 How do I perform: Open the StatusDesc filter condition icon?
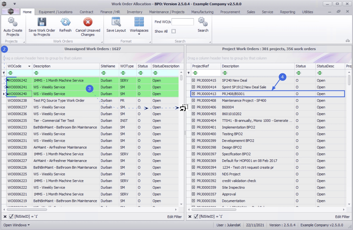[x=320, y=73]
